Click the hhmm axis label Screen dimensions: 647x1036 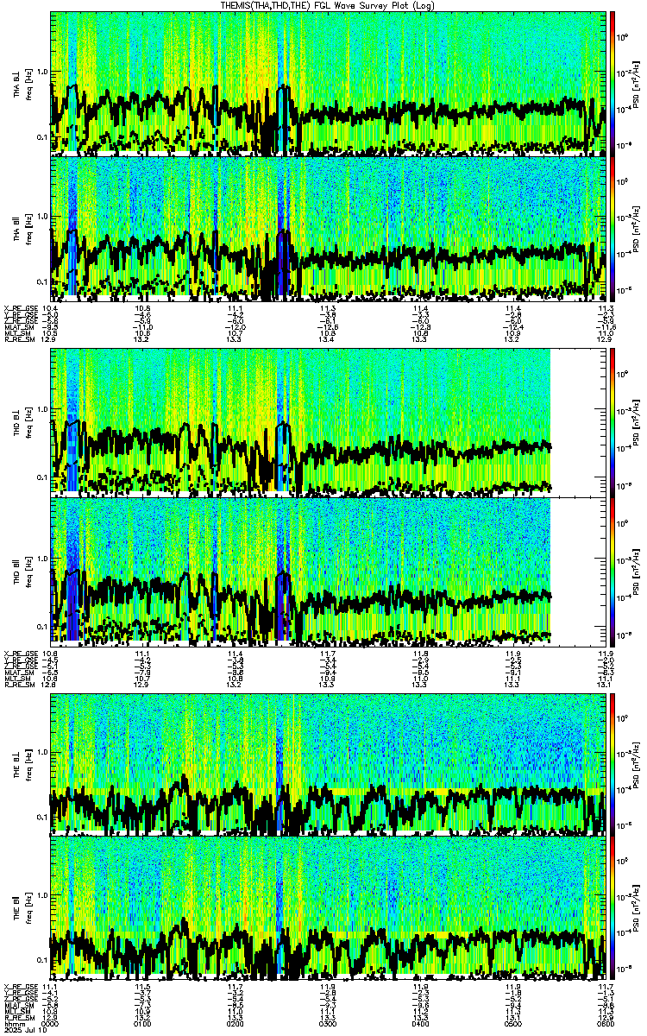tap(13, 1024)
